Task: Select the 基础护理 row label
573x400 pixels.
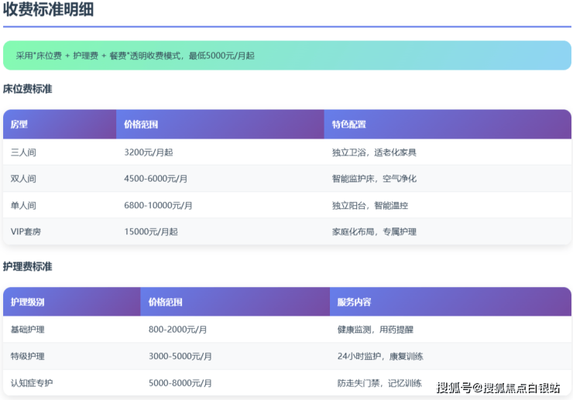Action: [28, 330]
